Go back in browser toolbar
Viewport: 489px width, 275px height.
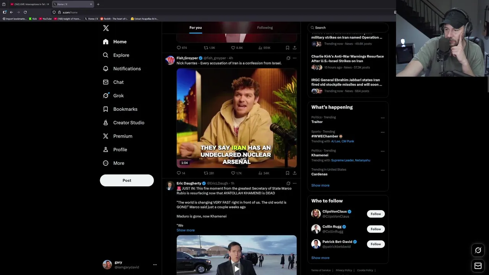point(11,12)
